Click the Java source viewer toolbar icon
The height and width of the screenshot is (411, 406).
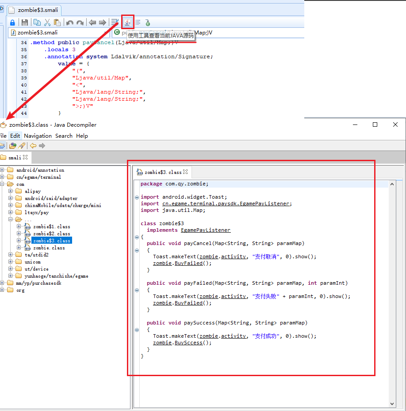[x=127, y=22]
